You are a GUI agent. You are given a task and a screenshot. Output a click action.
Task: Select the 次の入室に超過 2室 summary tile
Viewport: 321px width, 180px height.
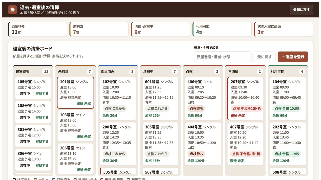coord(283,29)
